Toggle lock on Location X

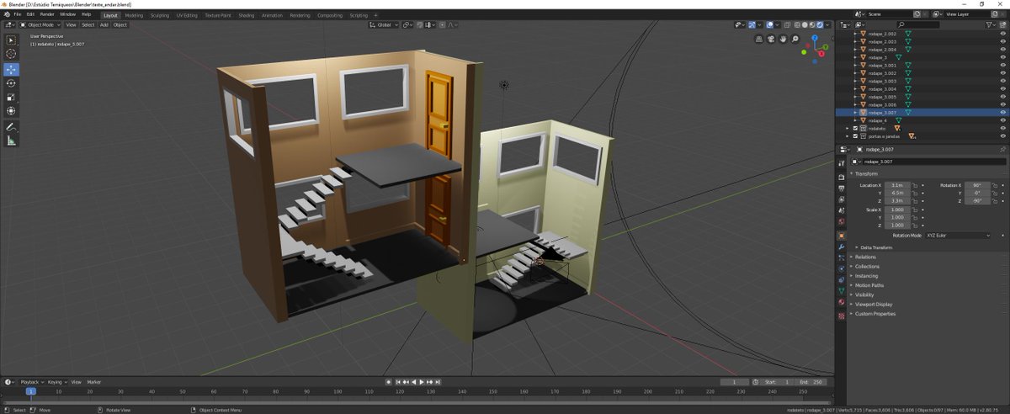[916, 185]
